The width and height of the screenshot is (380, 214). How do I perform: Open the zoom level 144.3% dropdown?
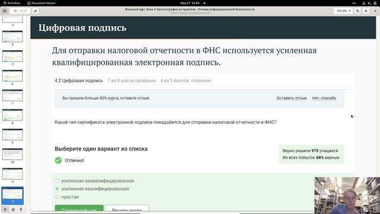(343, 11)
